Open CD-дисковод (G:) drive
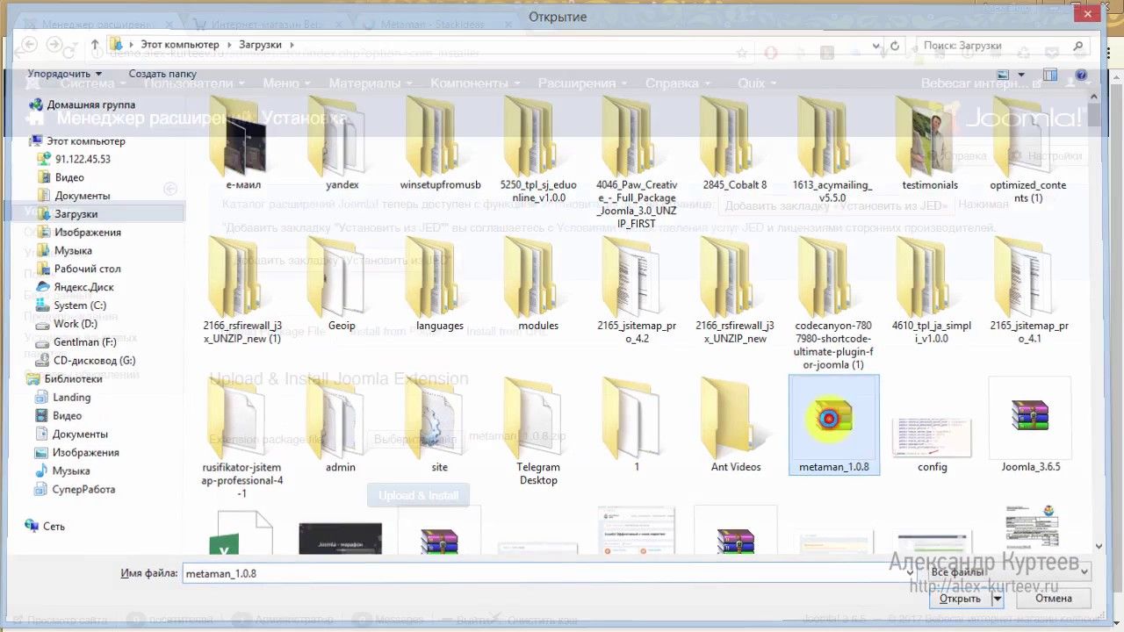Image resolution: width=1124 pixels, height=632 pixels. 85,361
